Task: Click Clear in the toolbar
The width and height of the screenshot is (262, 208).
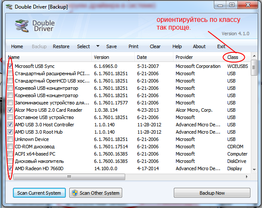Action: [x=155, y=46]
